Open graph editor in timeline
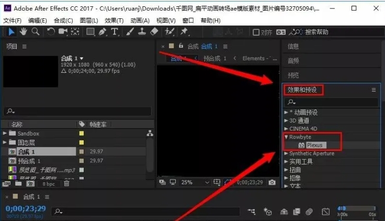Viewport: 385px width, 221px height. (x=325, y=212)
